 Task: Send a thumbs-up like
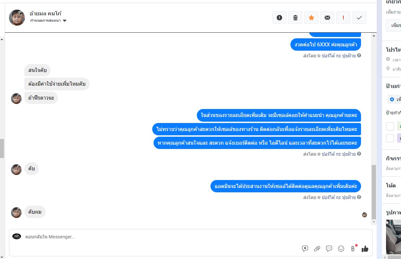tap(365, 248)
